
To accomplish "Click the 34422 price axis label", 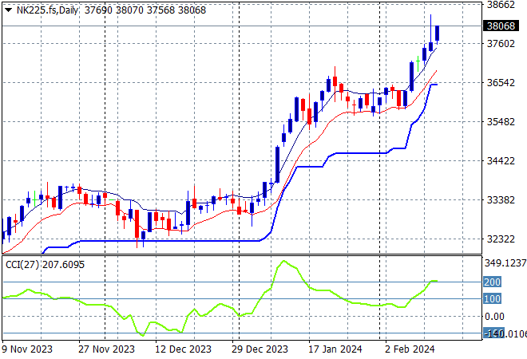I will click(501, 161).
